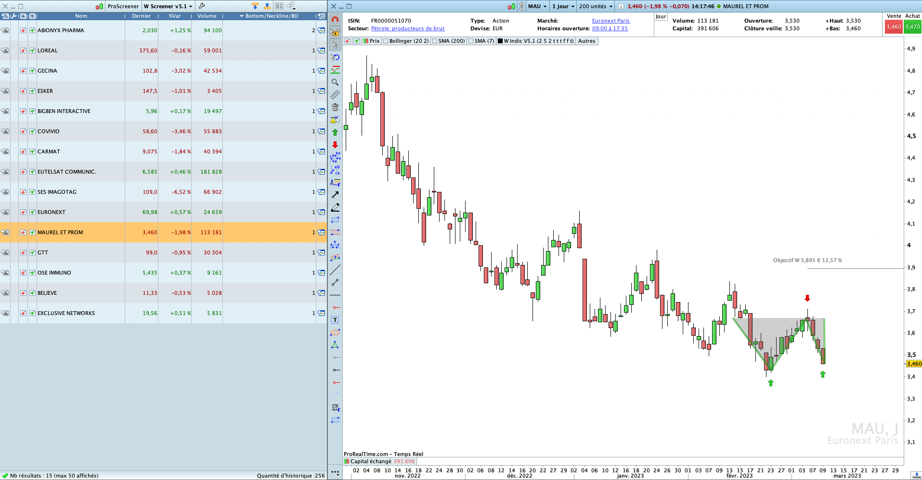The height and width of the screenshot is (480, 922).
Task: Open ProScreener settings wrench icon
Action: click(202, 6)
